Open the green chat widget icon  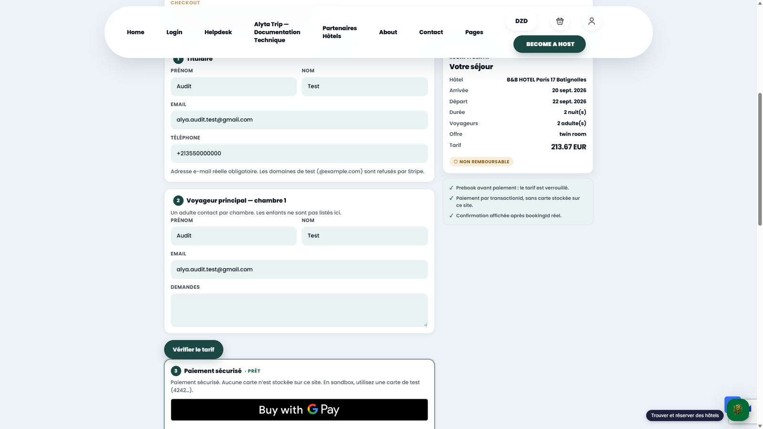tap(738, 409)
